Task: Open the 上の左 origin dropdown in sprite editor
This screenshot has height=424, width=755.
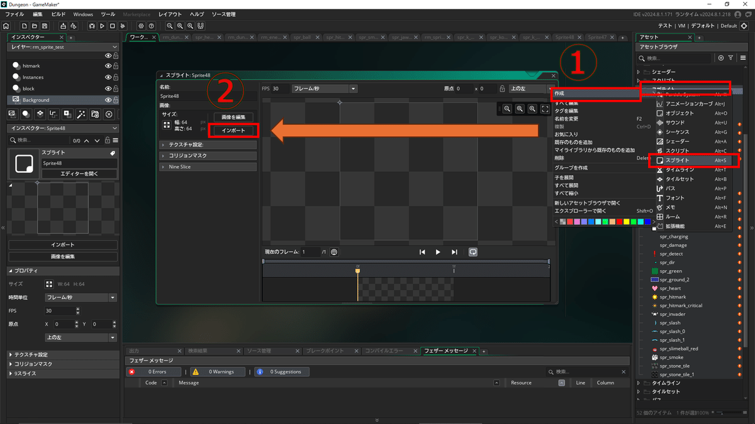Action: point(531,89)
